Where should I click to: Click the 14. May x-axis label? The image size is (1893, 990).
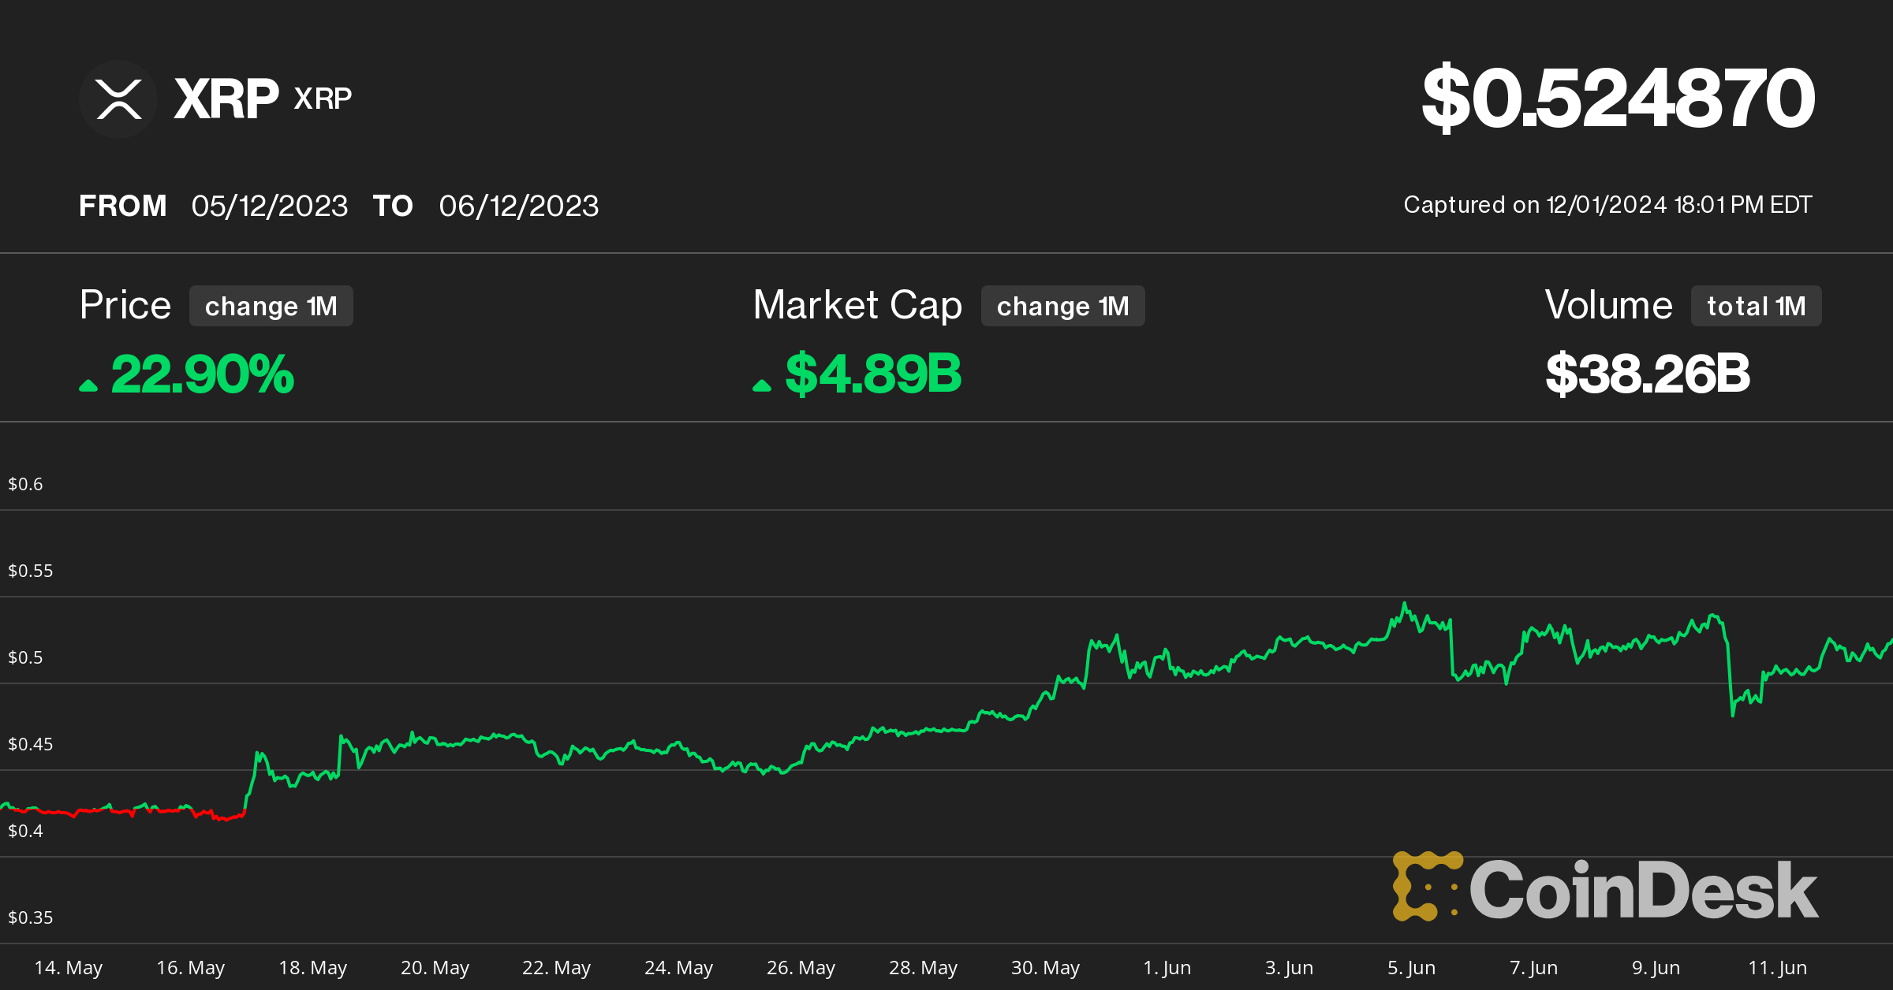tap(69, 968)
